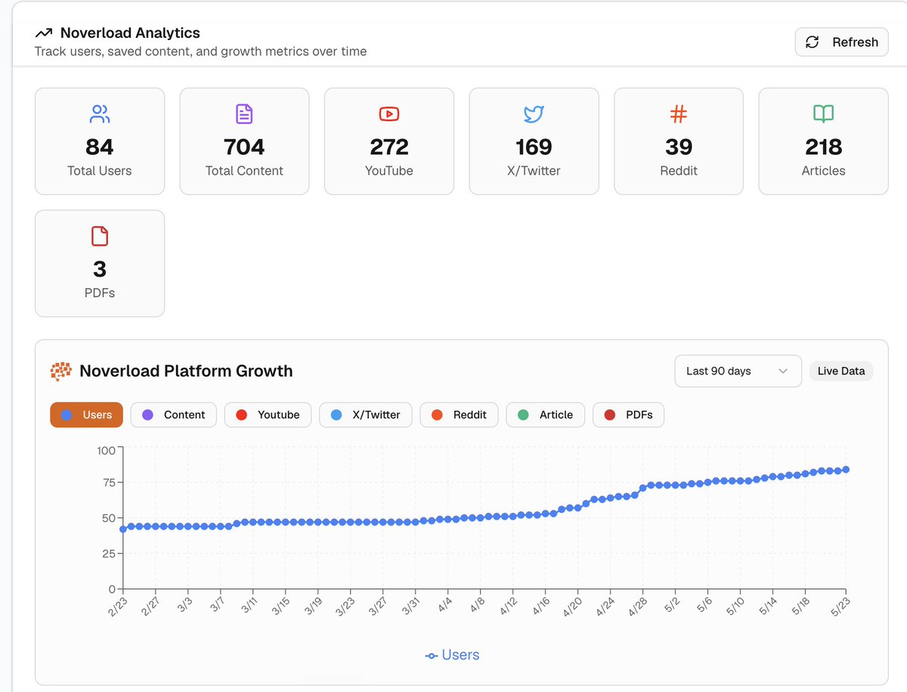Toggle the Reddit series filter
The width and height of the screenshot is (907, 692).
(459, 414)
